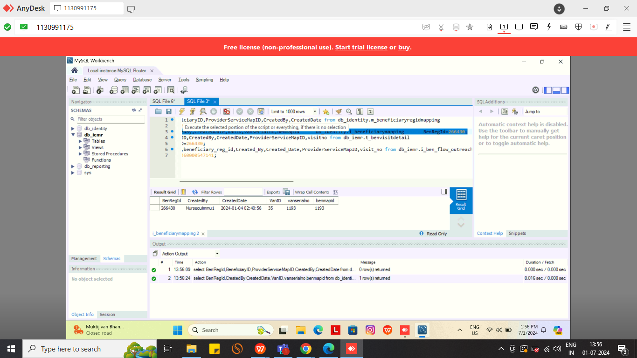
Task: Expand the db_identity schema node
Action: tap(73, 129)
